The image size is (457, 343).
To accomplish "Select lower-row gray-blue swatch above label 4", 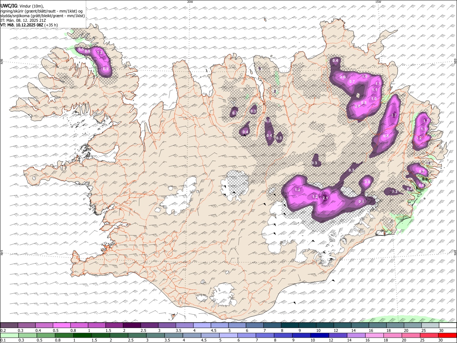I will click(x=192, y=335).
